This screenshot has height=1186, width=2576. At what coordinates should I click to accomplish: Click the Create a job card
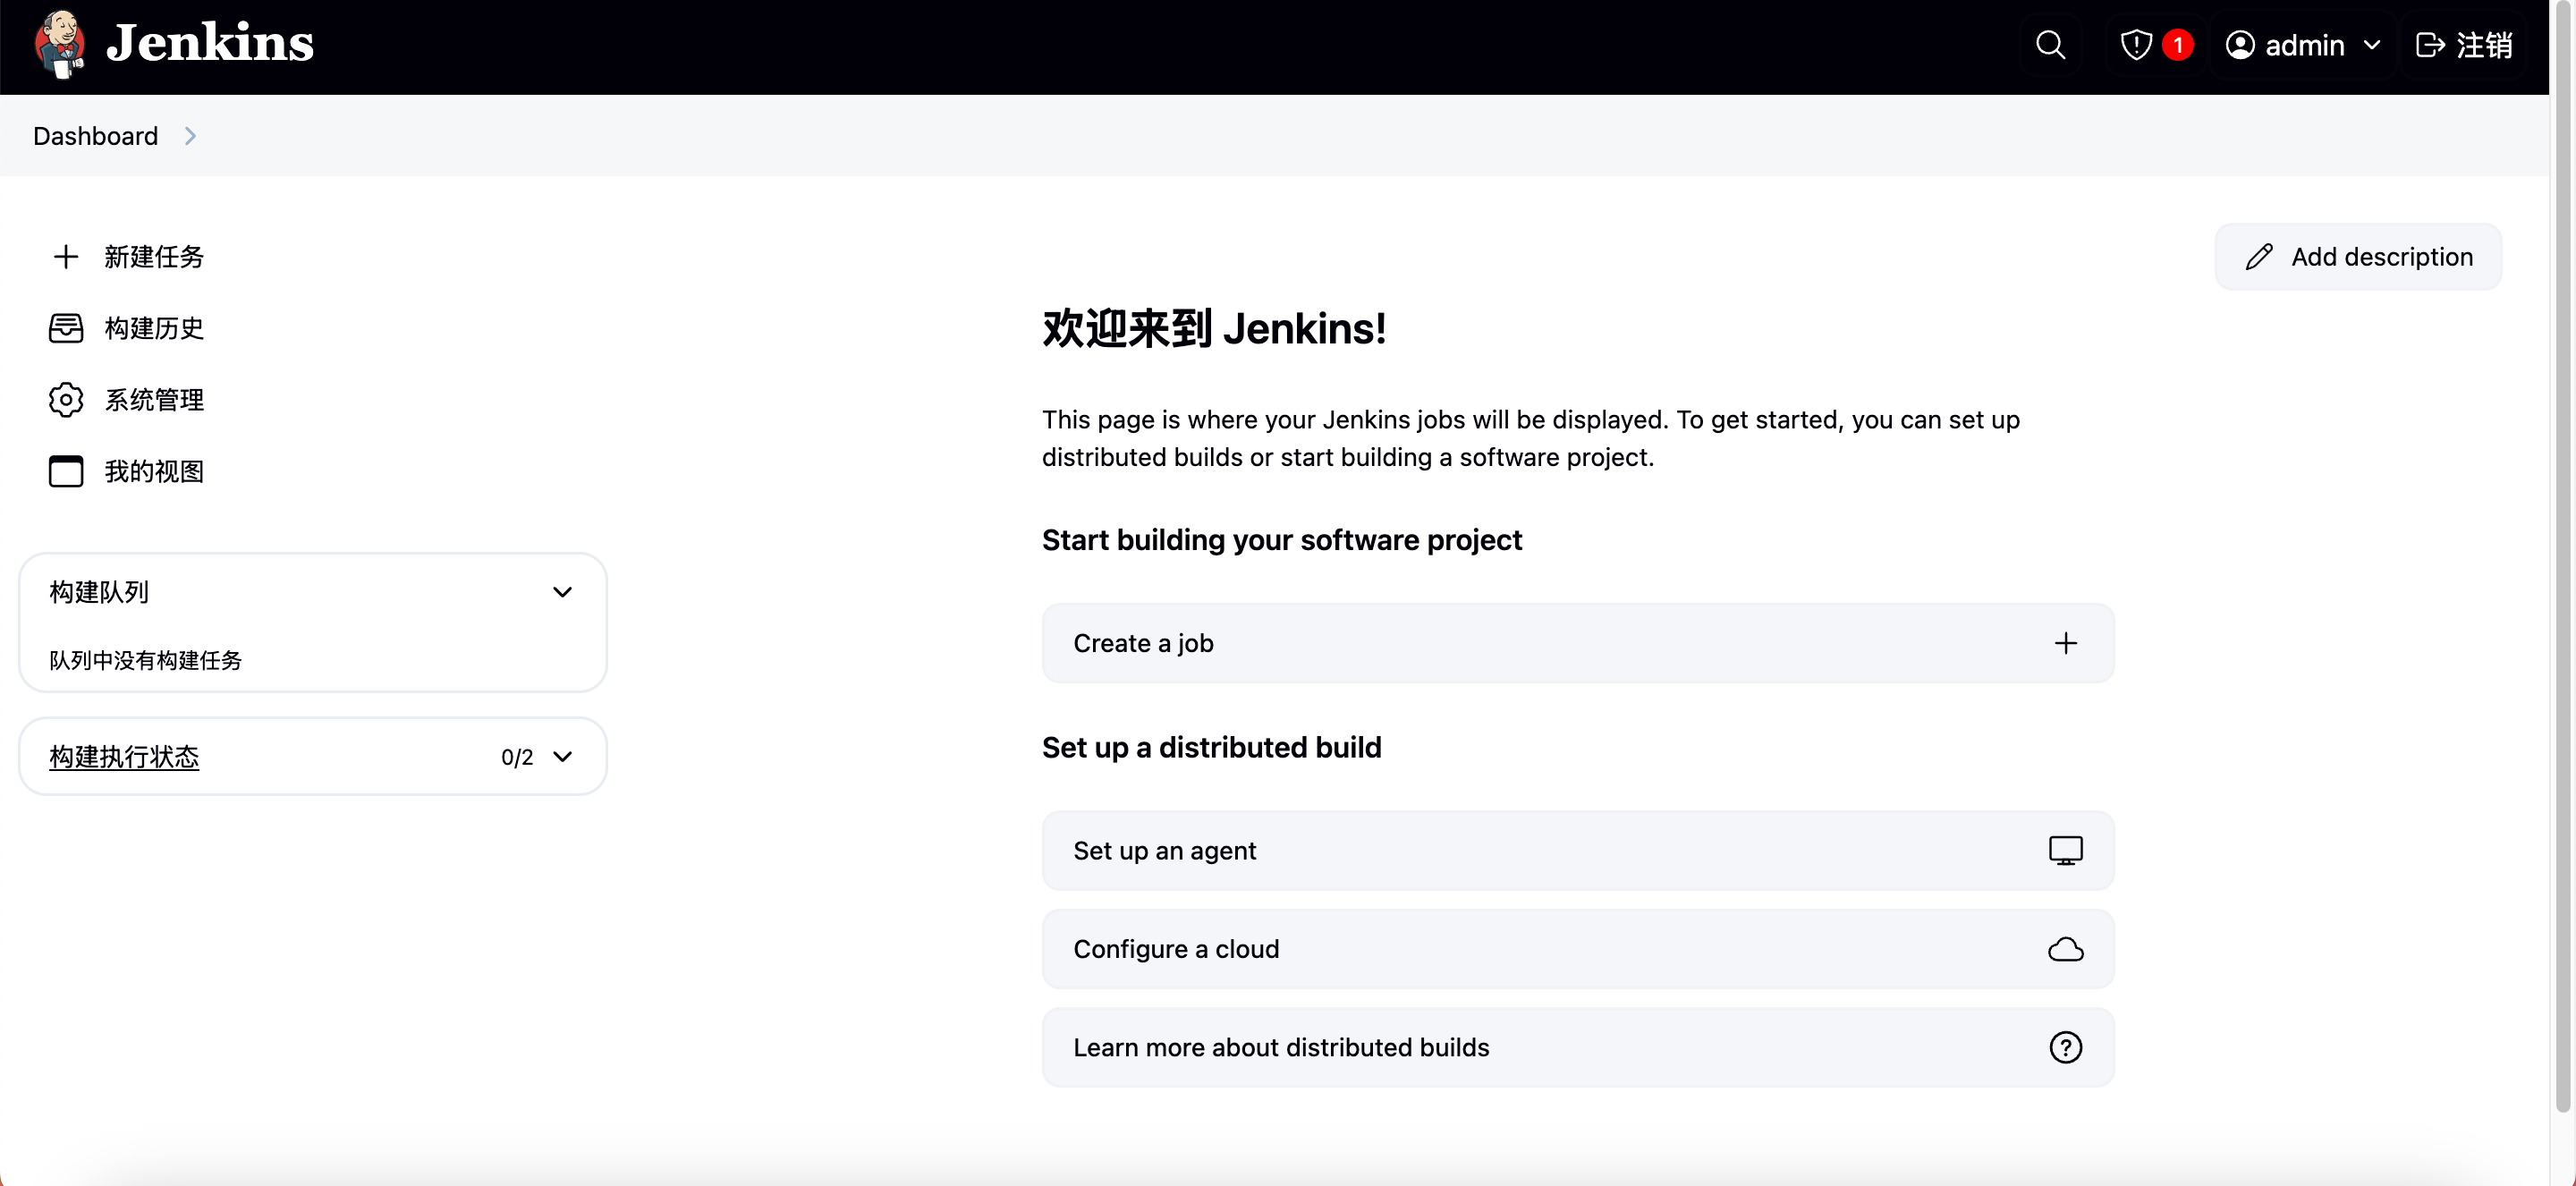(1578, 643)
